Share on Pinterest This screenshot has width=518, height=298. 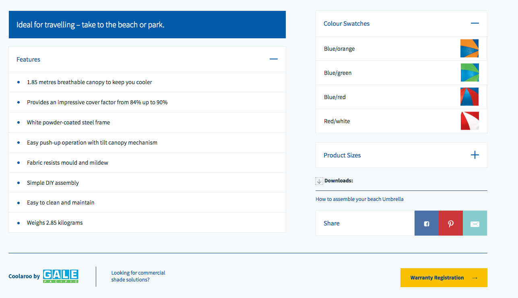point(451,223)
